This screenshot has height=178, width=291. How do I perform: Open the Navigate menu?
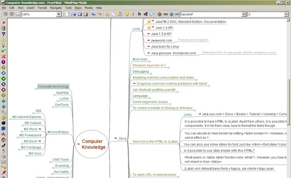tap(56, 8)
